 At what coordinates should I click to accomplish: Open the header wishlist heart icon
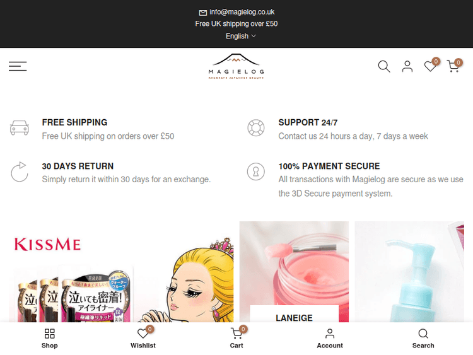click(x=431, y=66)
